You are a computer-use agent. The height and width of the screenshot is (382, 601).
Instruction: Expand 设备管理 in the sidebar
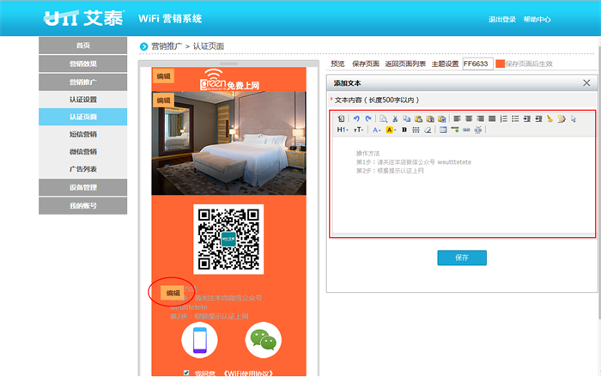pyautogui.click(x=82, y=187)
